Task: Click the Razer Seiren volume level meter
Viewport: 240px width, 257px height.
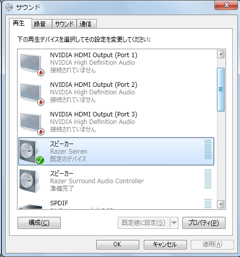Action: 208,149
